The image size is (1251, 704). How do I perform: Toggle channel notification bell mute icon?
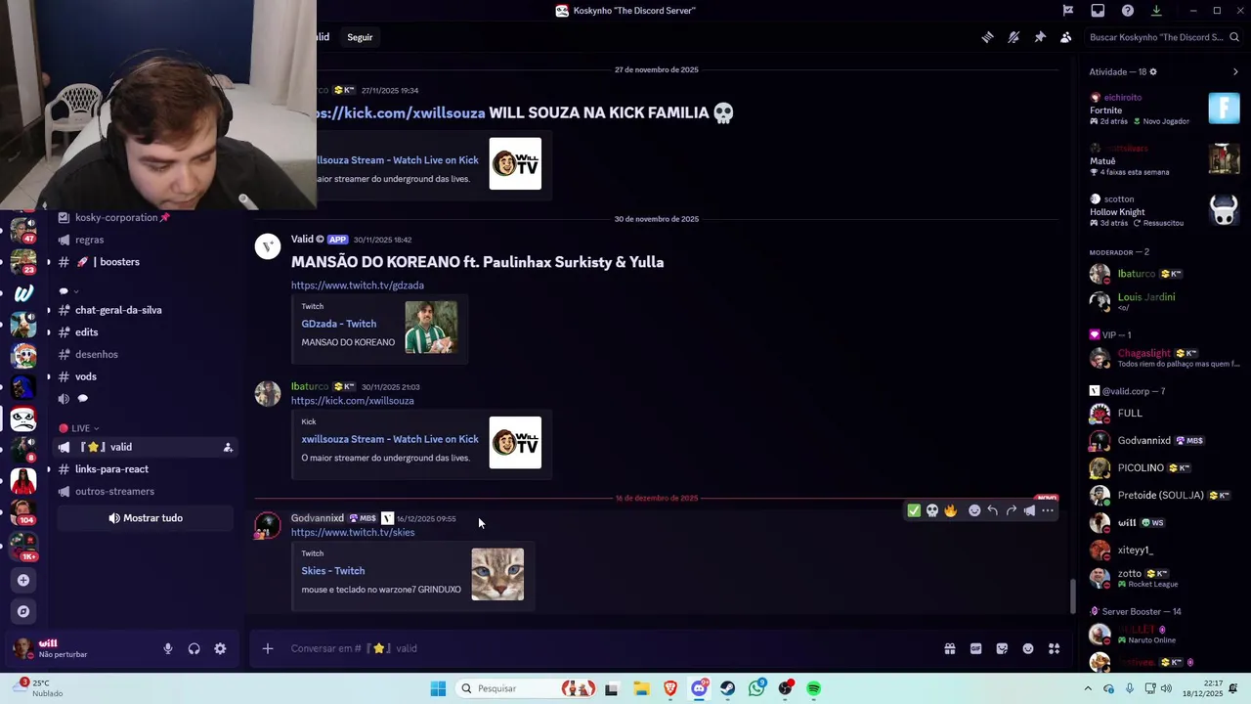click(x=1014, y=37)
